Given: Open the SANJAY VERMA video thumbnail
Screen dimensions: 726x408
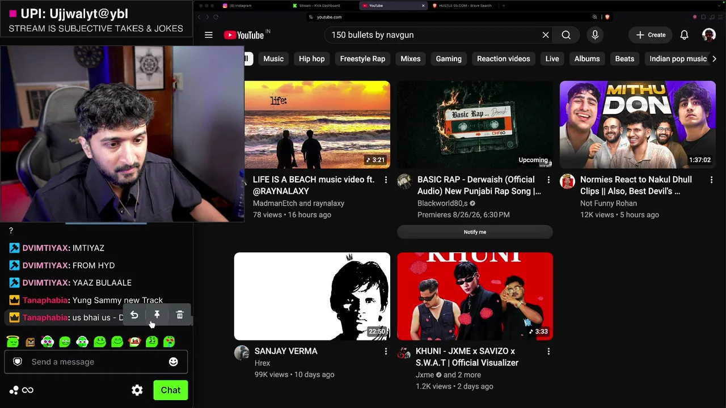Looking at the screenshot, I should point(312,296).
